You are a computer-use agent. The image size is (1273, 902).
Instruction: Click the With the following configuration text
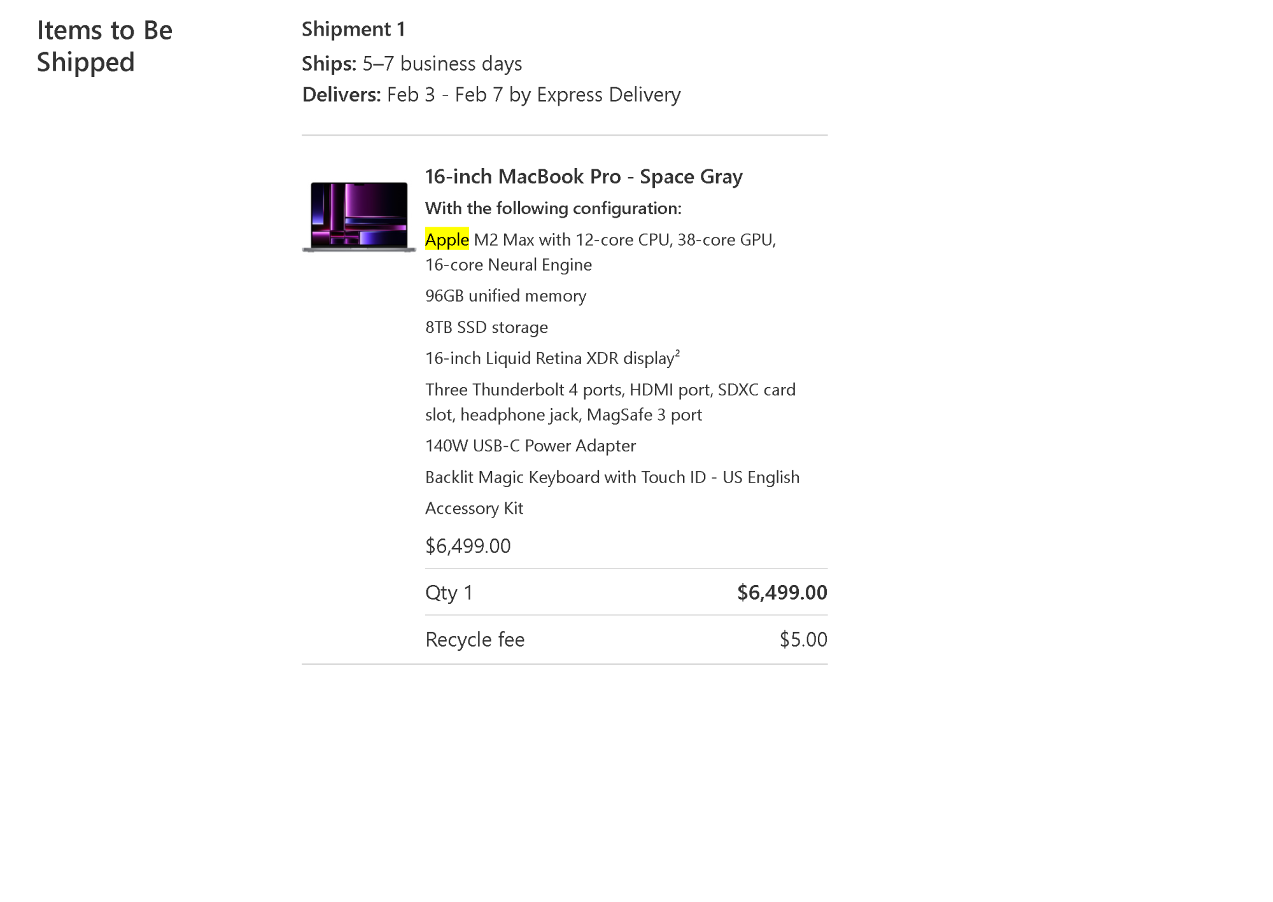click(553, 208)
